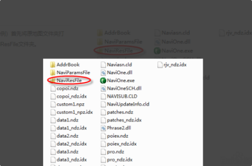
Task: Click the copoi.ndz file icon
Action: pos(53,88)
